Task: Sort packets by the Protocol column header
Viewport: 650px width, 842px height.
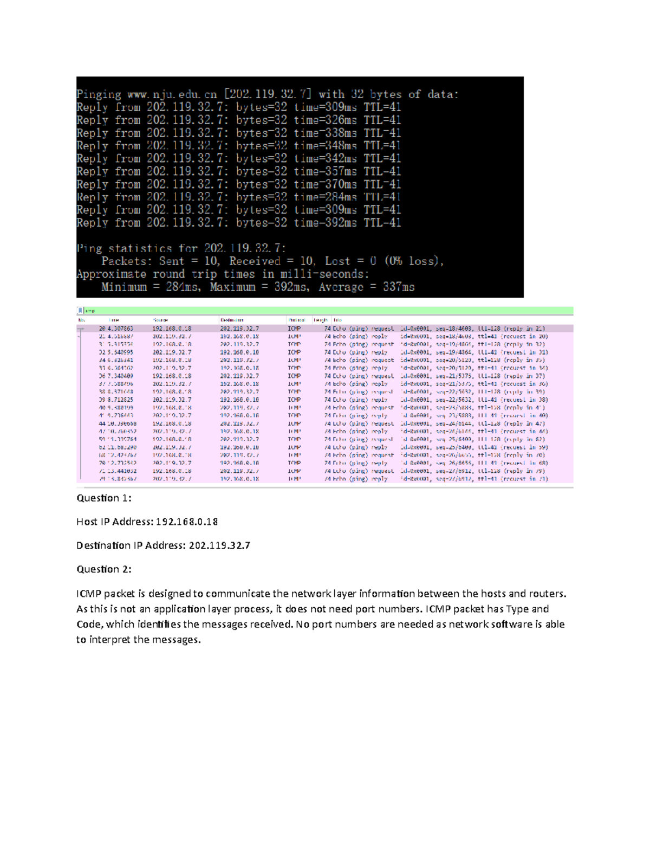Action: pyautogui.click(x=296, y=320)
